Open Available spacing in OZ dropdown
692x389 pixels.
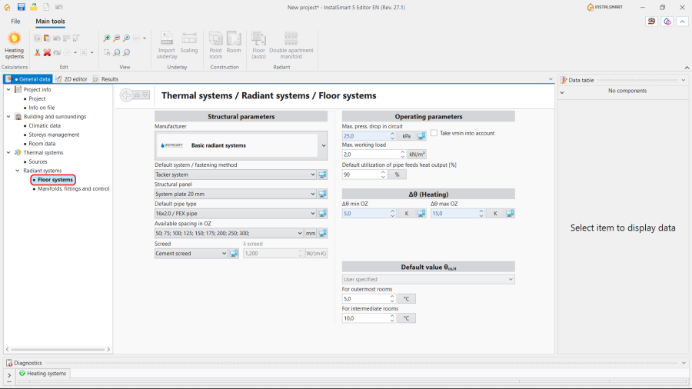pyautogui.click(x=300, y=233)
